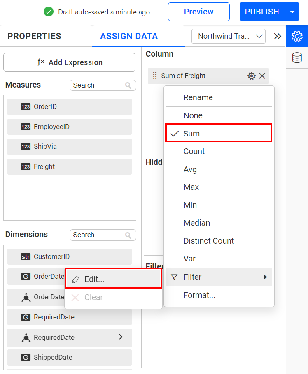This screenshot has width=308, height=374.
Task: Click the database icon in right sidebar
Action: pos(297,57)
